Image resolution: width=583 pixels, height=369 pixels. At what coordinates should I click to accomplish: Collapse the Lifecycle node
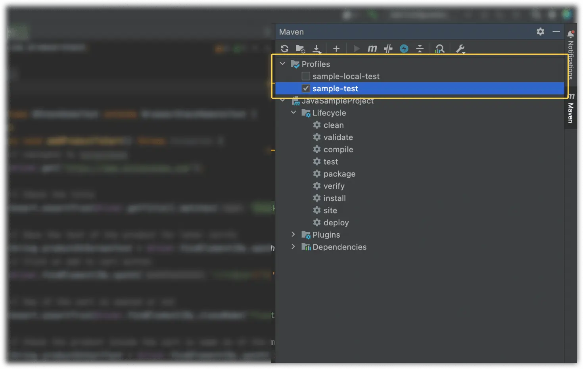[293, 113]
